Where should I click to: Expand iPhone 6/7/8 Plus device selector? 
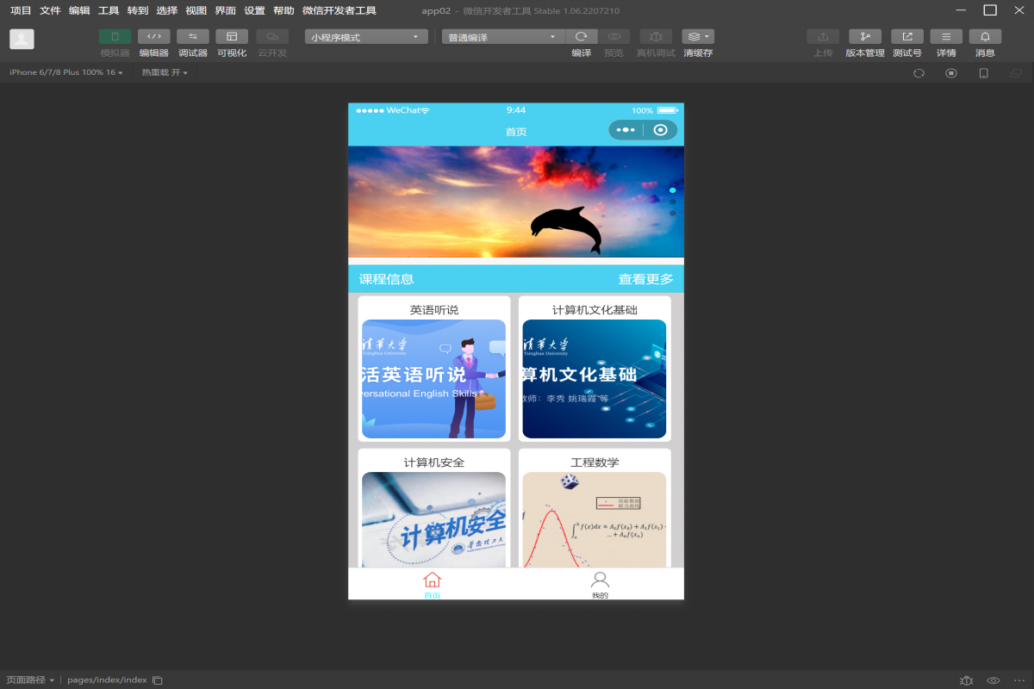coord(65,72)
